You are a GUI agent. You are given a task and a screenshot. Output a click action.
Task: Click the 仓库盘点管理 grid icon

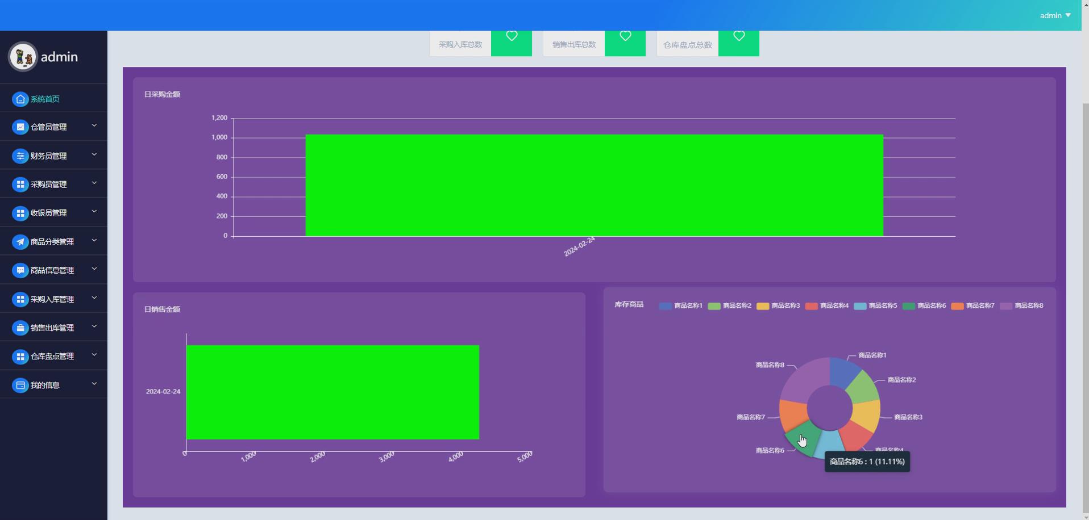(x=20, y=357)
